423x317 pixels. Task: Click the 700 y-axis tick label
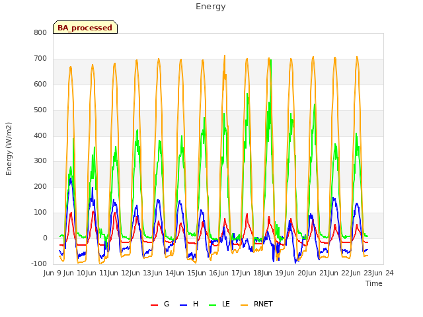click(x=40, y=58)
